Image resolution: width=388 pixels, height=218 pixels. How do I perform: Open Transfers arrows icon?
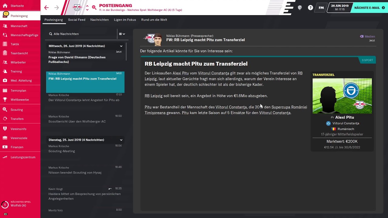(x=5, y=119)
